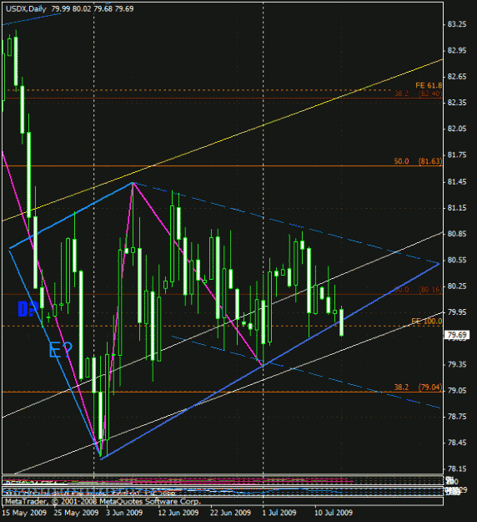Select the 82.05 price scale value
The width and height of the screenshot is (477, 522).
point(457,129)
